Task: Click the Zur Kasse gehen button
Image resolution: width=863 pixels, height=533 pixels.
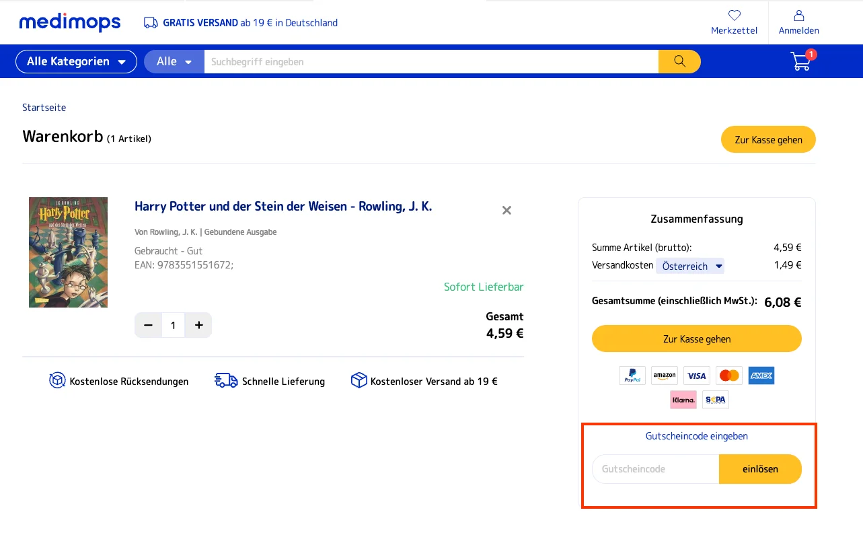Action: click(x=696, y=339)
